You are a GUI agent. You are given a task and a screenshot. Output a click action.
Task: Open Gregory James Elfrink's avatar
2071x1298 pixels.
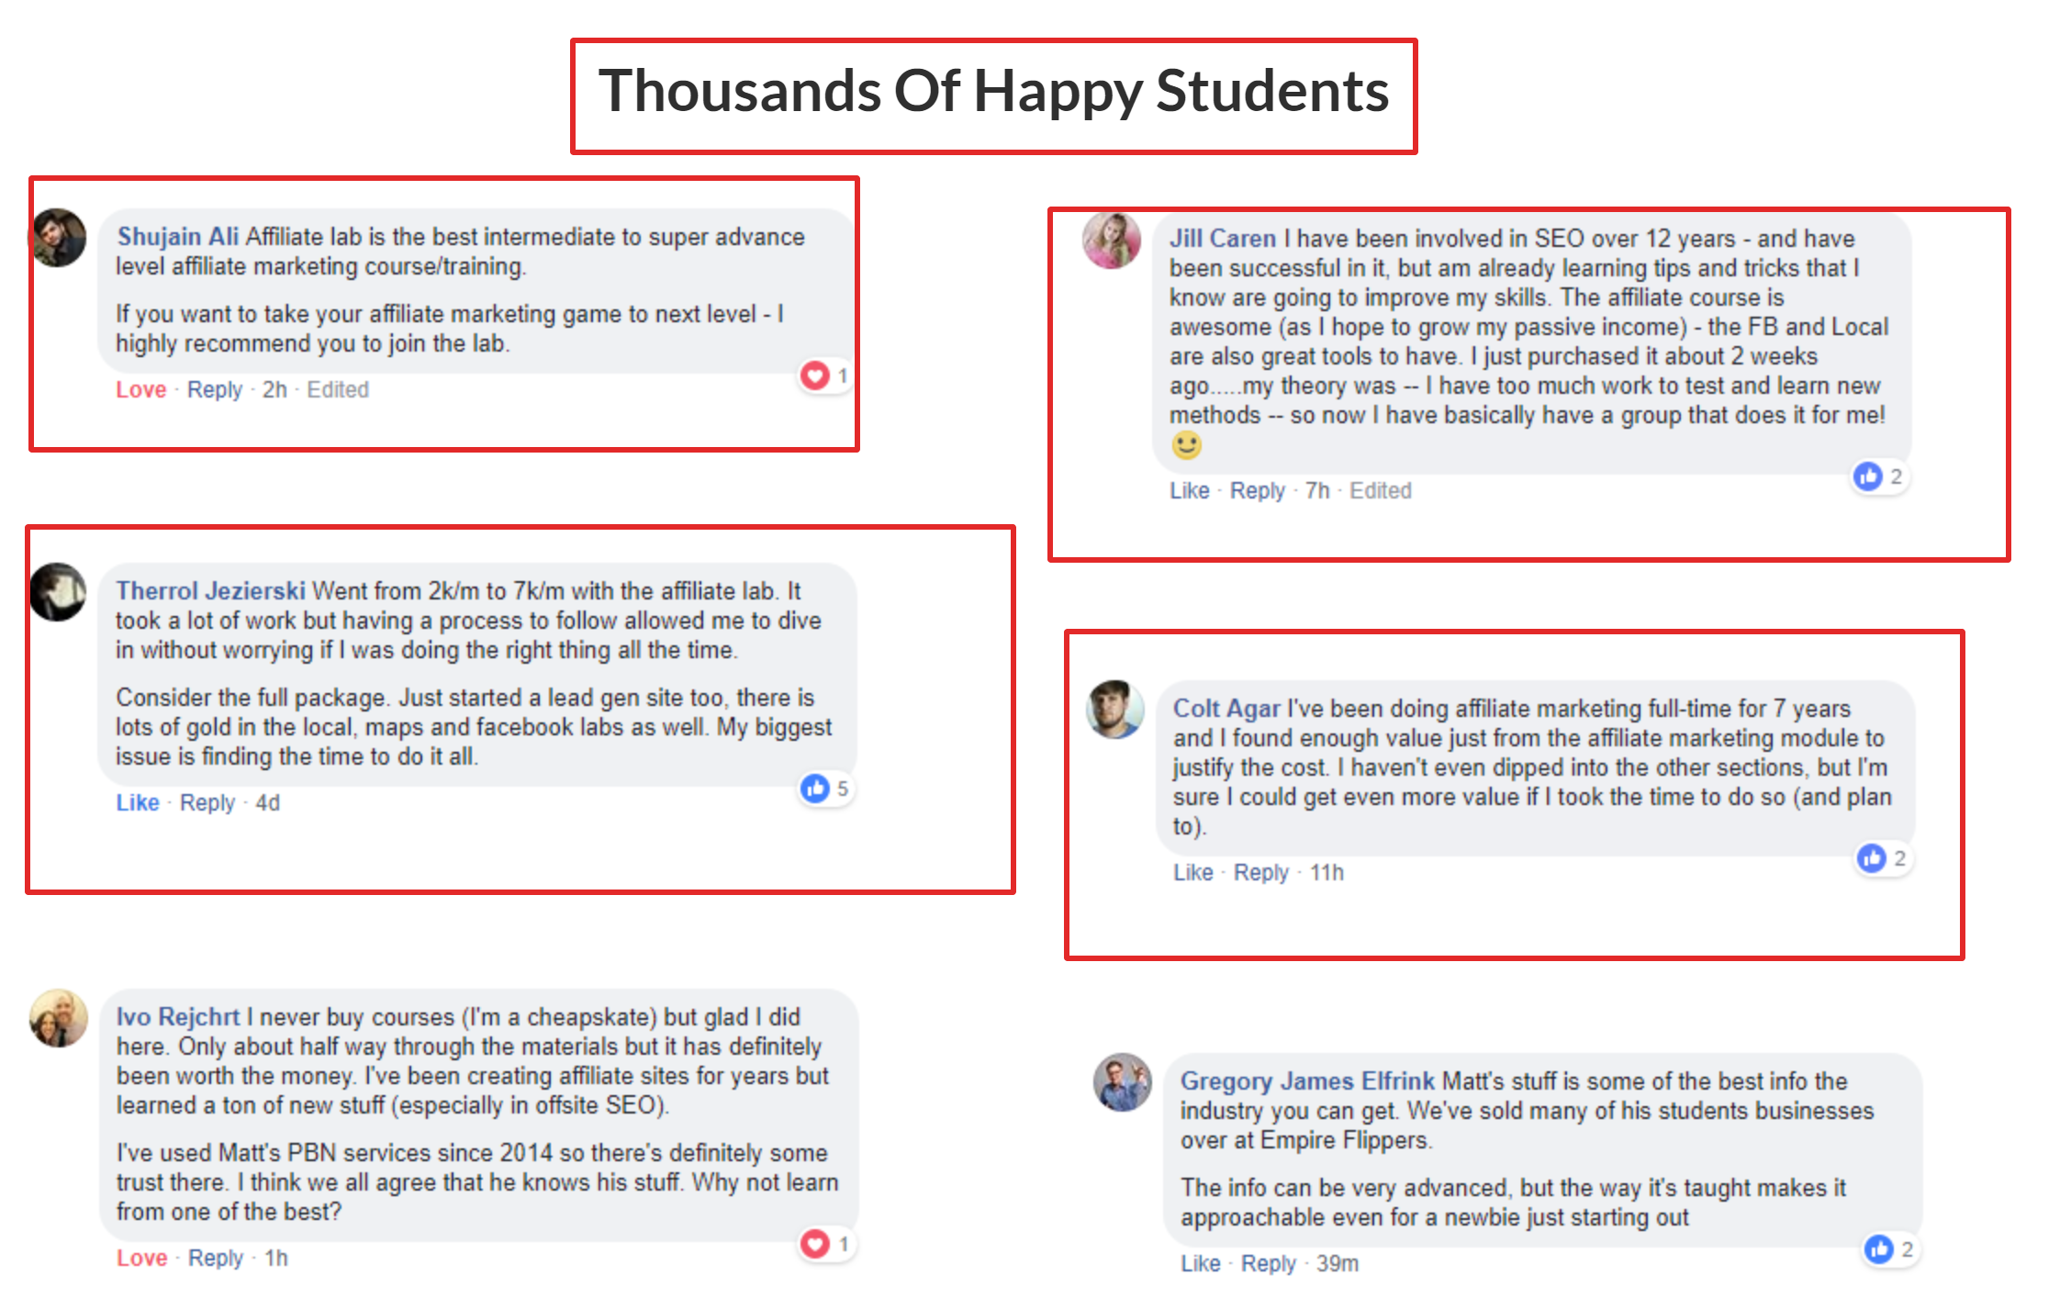(x=1122, y=1082)
